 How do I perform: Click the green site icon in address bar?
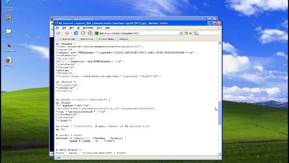tap(97, 33)
